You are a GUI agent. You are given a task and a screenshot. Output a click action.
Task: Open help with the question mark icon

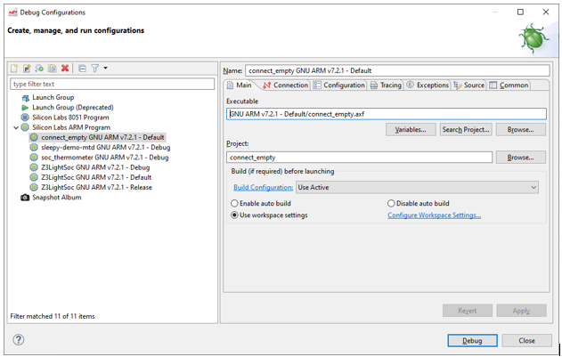pos(19,339)
